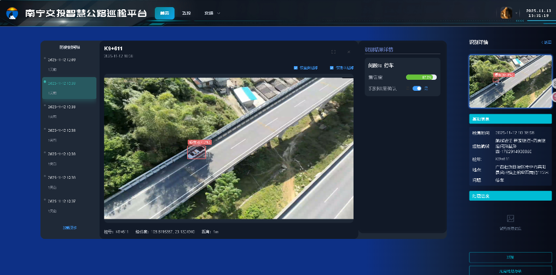Switch the 识别结果确认 toggle
This screenshot has height=275, width=556.
[417, 88]
